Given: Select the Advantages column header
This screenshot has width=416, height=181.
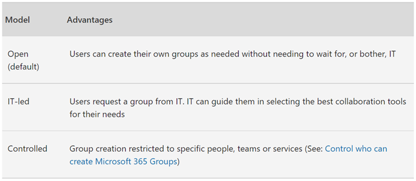Looking at the screenshot, I should 90,20.
